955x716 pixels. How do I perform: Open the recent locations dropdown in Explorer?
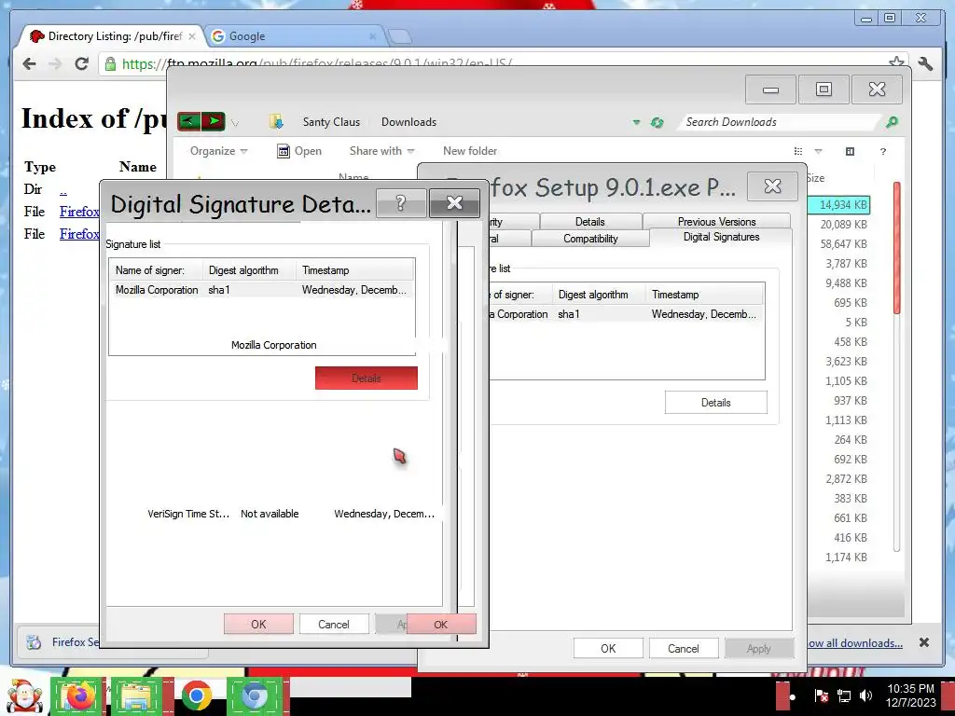point(235,123)
